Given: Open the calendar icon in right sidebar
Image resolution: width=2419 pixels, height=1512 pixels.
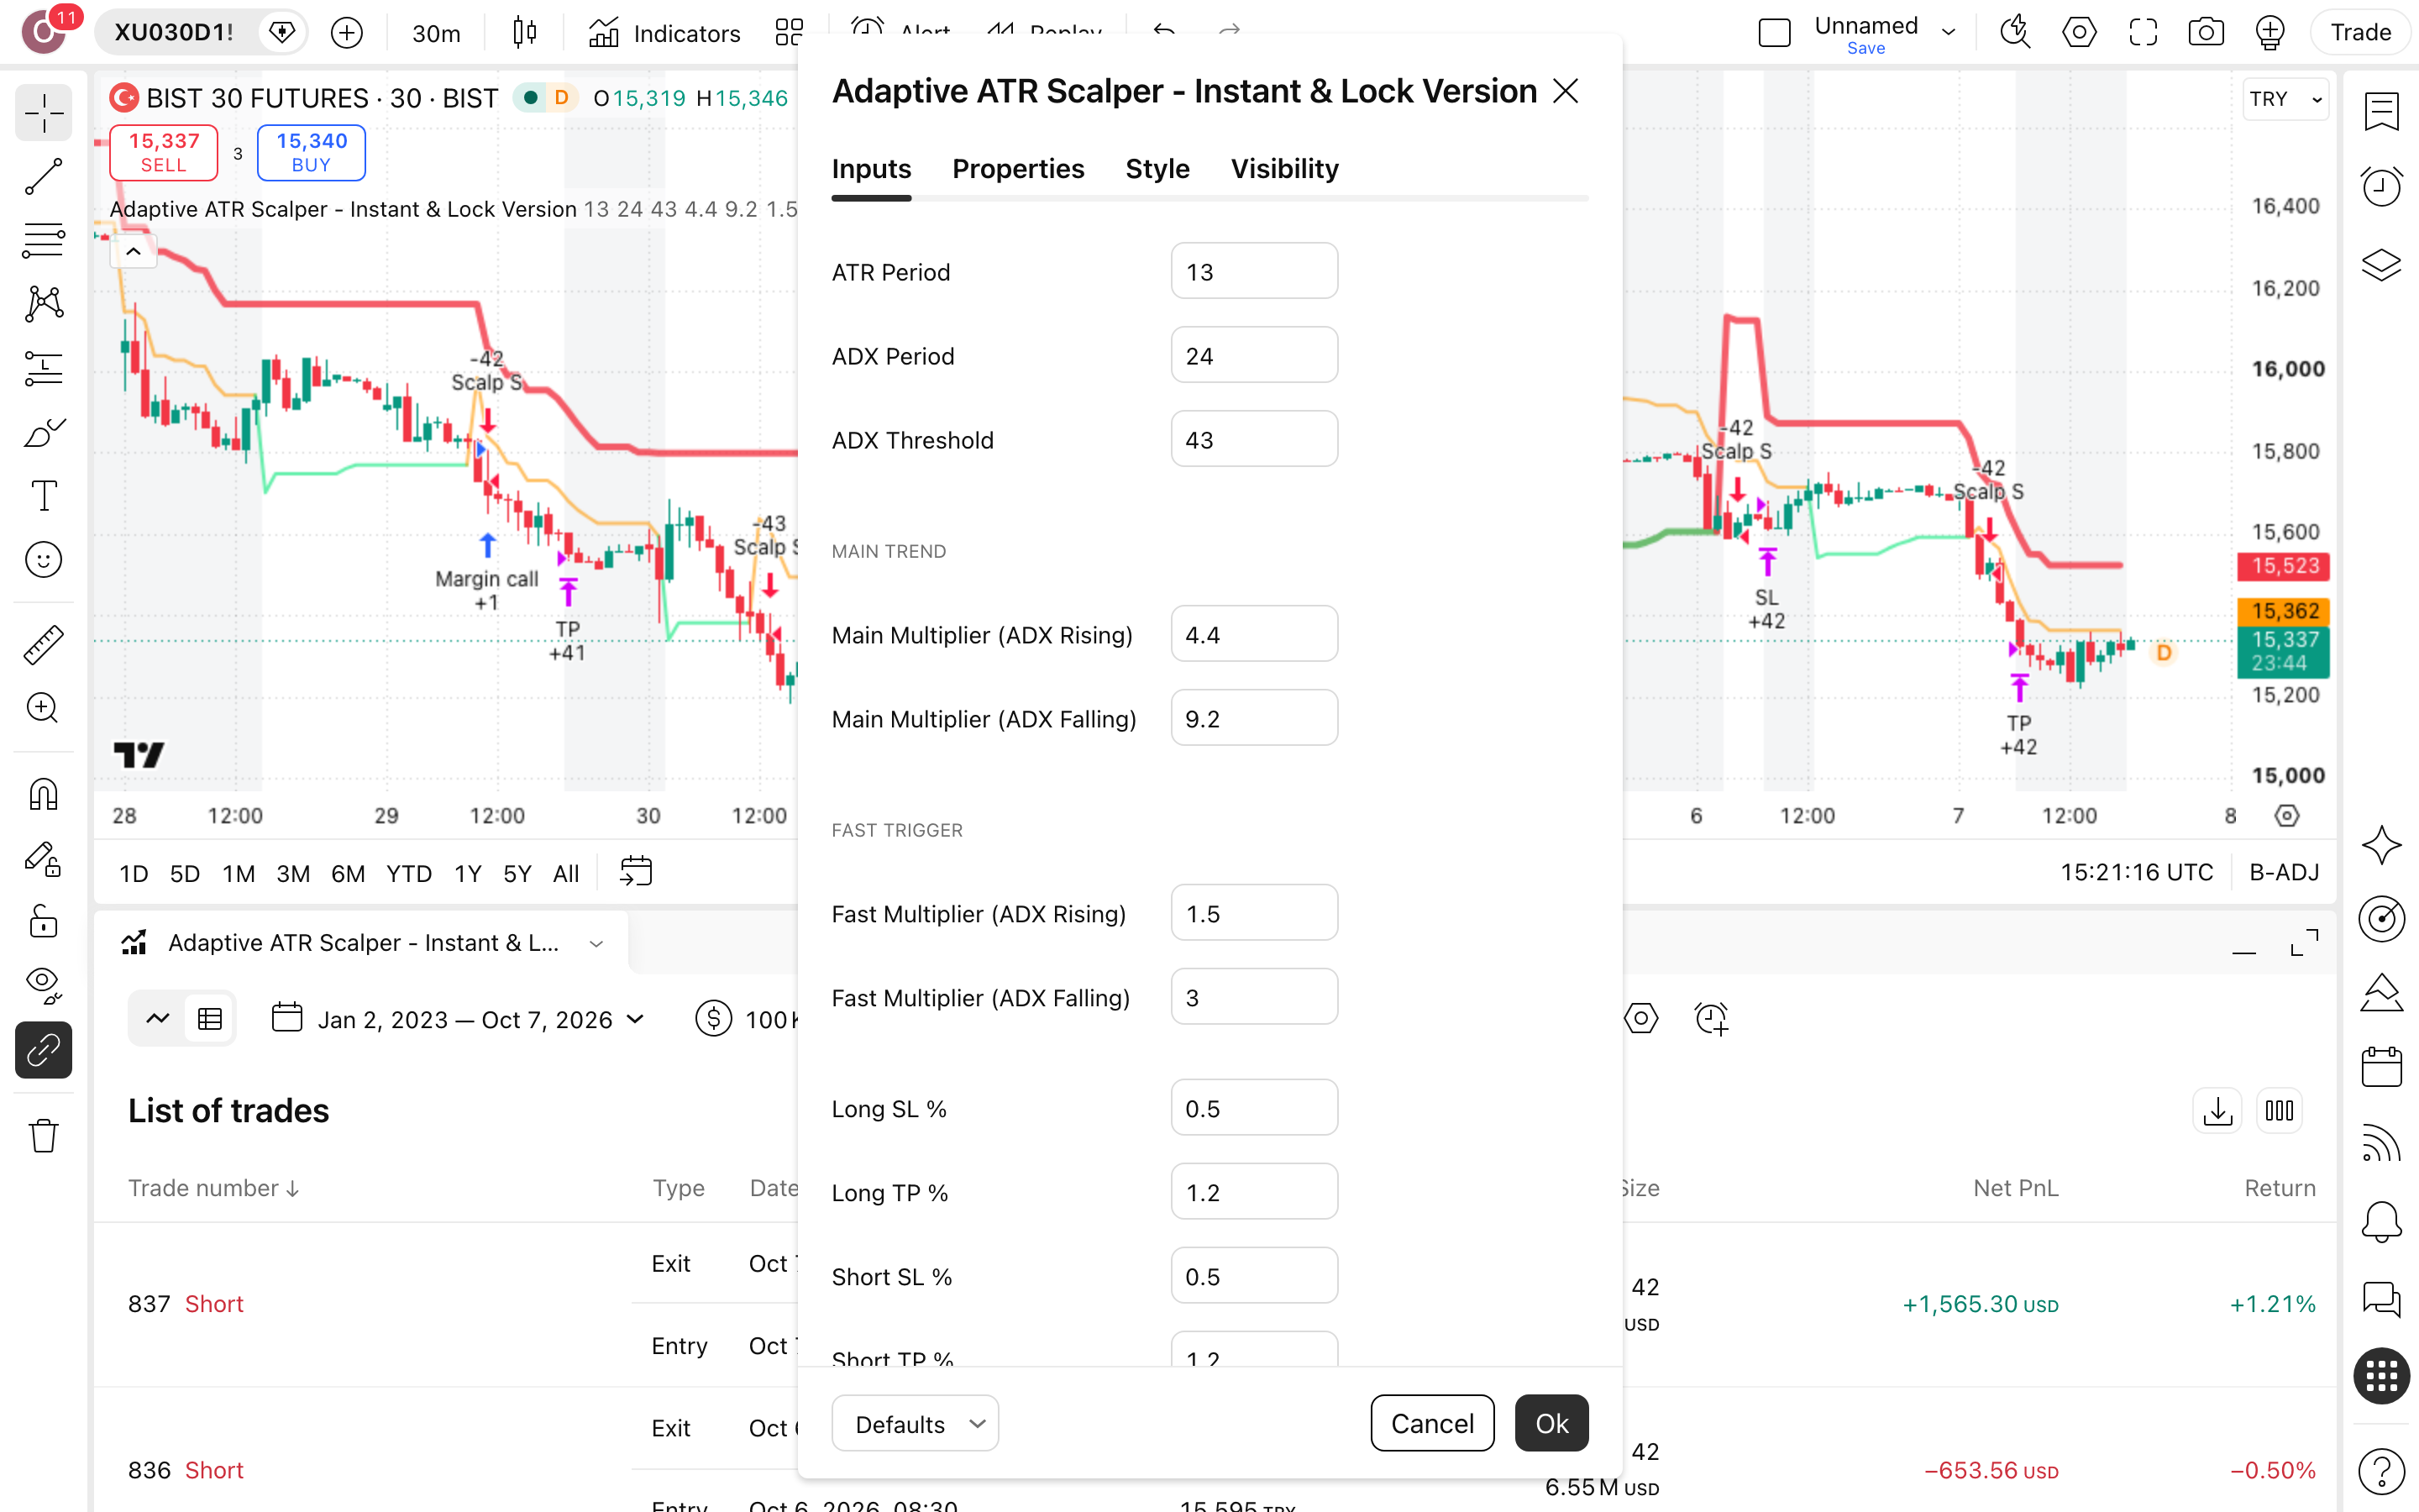Looking at the screenshot, I should click(2381, 1066).
